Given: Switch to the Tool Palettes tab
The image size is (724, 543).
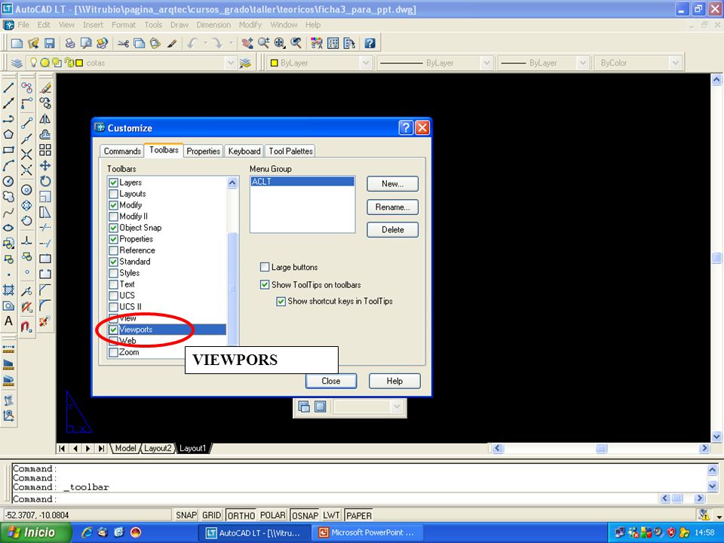Looking at the screenshot, I should [291, 151].
